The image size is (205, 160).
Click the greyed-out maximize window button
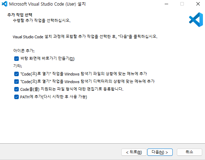tap(182, 4)
